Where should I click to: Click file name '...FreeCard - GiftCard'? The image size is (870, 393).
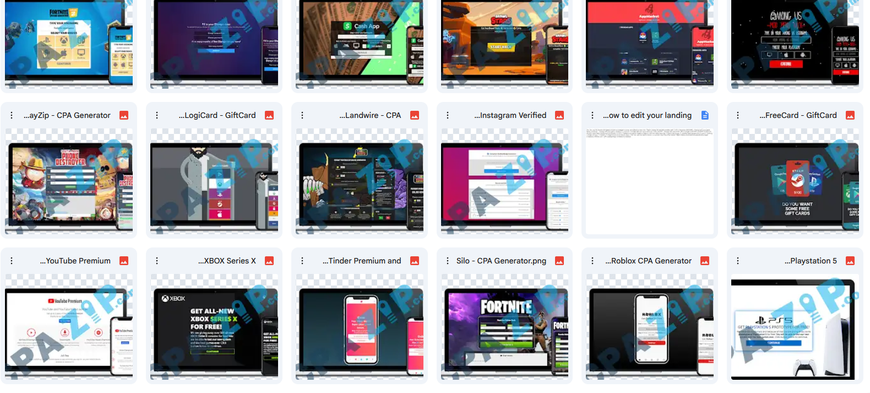click(x=798, y=115)
